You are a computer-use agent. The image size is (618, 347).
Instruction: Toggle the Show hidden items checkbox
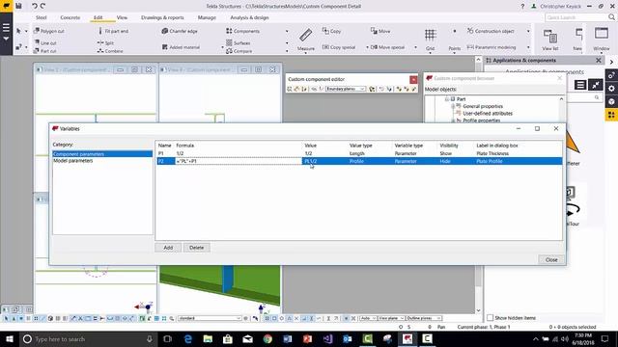pos(490,317)
